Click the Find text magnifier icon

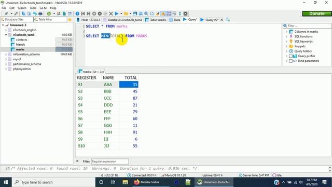point(146,14)
